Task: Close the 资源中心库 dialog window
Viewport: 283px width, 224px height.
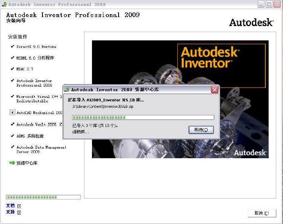Action: point(215,90)
